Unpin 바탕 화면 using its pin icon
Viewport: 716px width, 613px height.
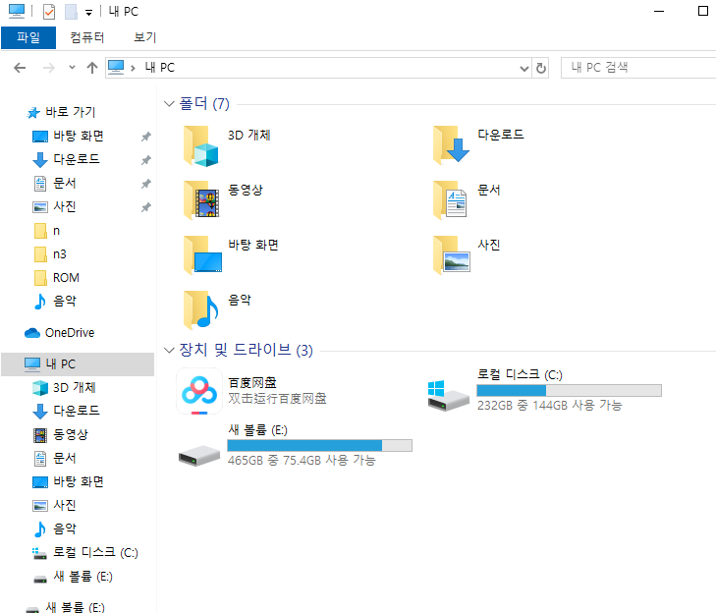click(x=146, y=137)
